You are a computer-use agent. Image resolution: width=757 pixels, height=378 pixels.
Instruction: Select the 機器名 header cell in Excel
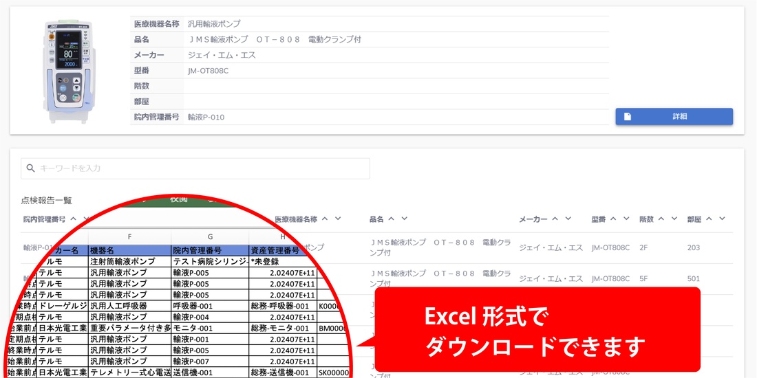(129, 250)
